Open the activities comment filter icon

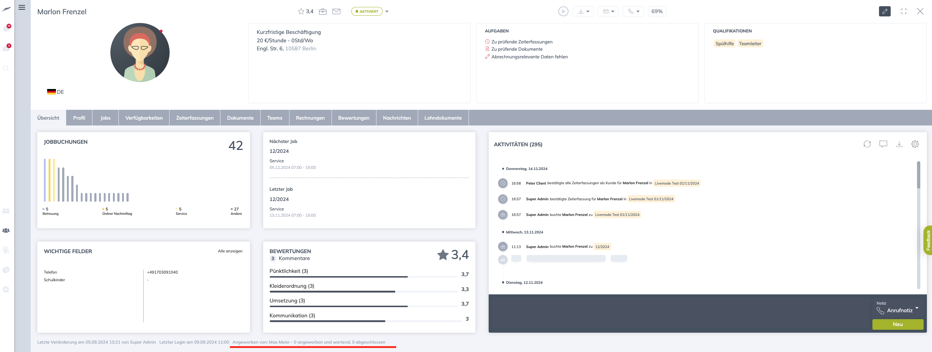883,144
